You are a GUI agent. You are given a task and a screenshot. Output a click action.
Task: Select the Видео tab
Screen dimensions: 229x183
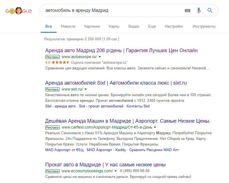coord(134,27)
